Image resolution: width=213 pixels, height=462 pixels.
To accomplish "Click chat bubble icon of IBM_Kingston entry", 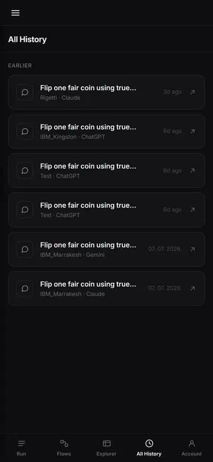I will click(25, 131).
